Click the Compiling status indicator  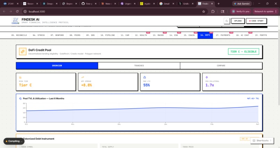point(14,141)
